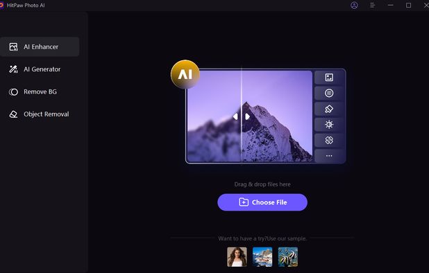Click the image enhance icon in preview panel
This screenshot has height=273, width=429.
click(329, 78)
